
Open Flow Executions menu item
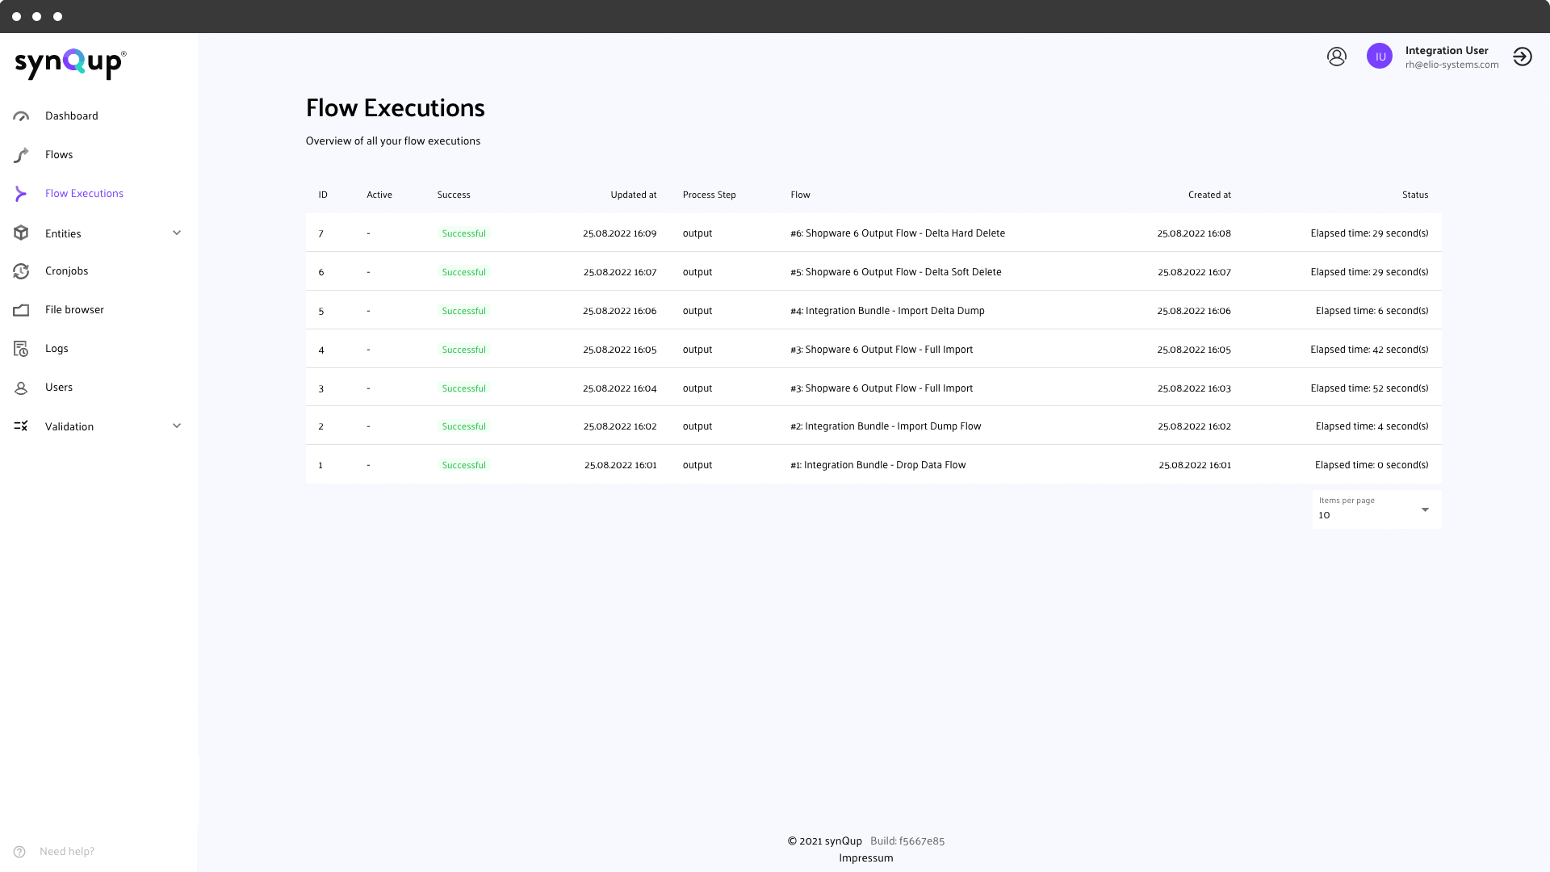tap(84, 194)
